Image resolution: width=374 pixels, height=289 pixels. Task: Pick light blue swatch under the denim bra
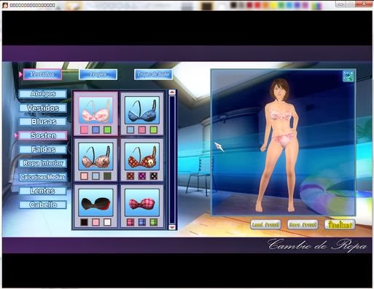click(x=130, y=130)
